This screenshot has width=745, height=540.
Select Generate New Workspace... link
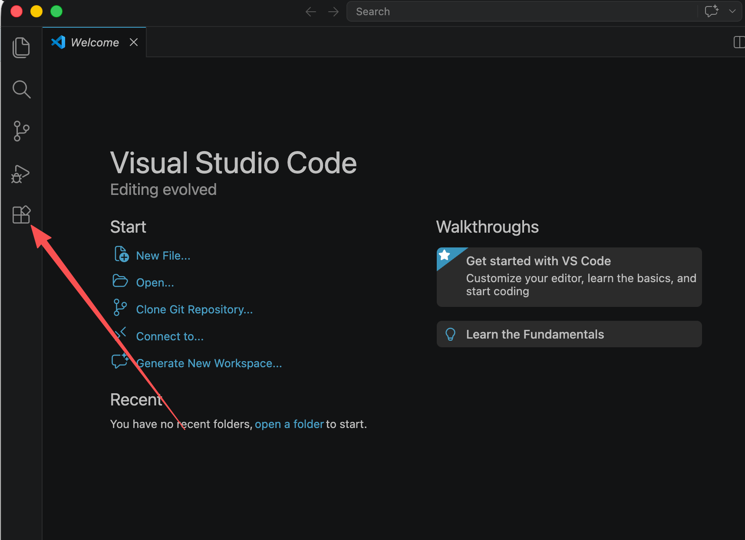coord(209,363)
